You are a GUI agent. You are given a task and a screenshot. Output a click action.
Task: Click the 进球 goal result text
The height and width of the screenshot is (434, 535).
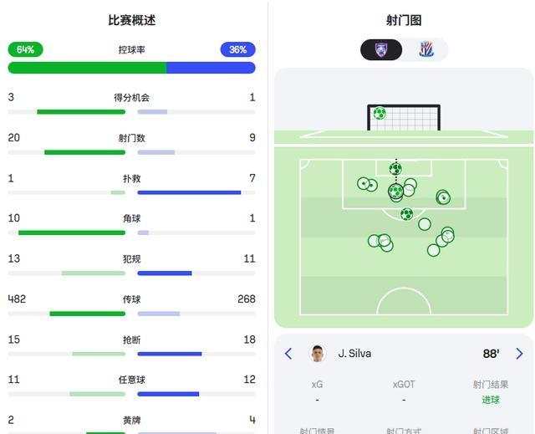tap(491, 400)
